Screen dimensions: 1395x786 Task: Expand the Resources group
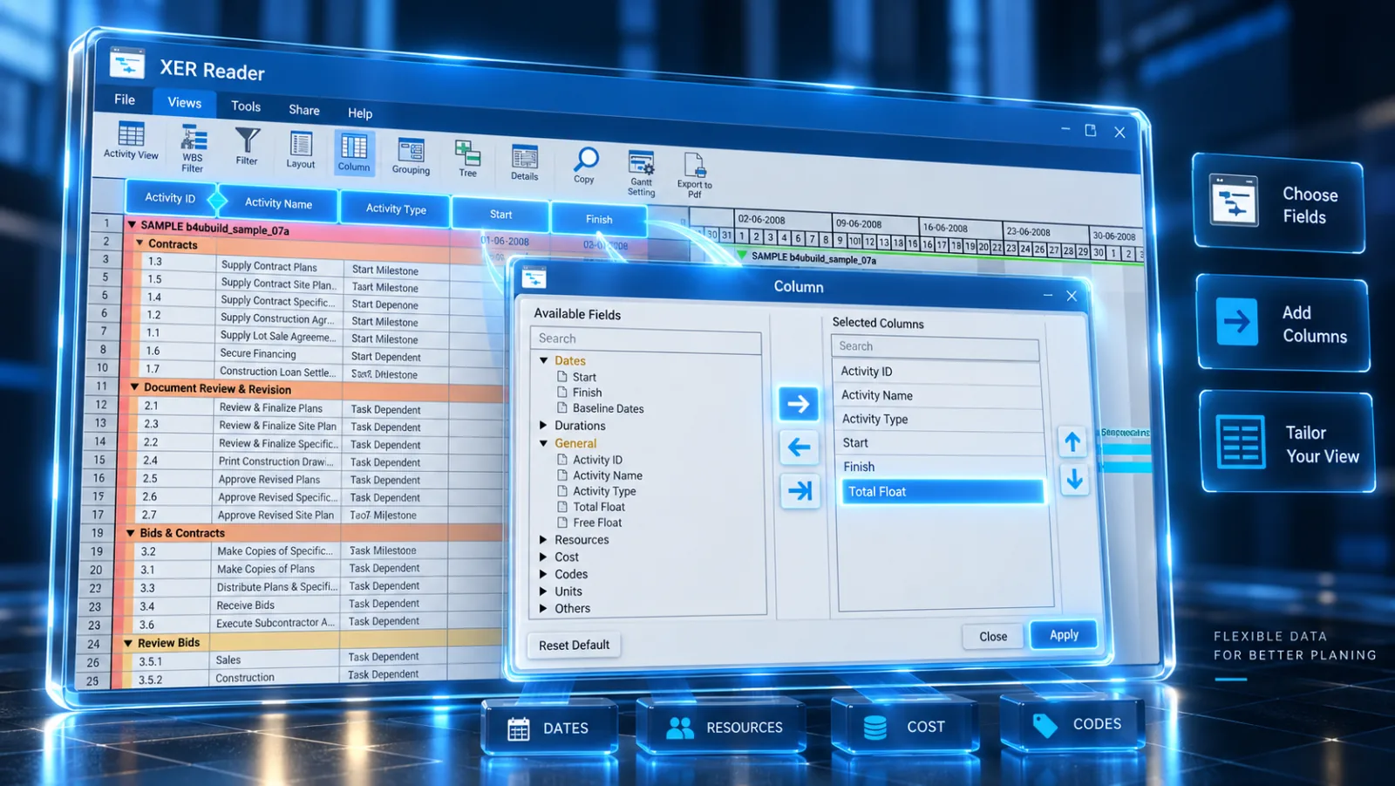coord(543,540)
